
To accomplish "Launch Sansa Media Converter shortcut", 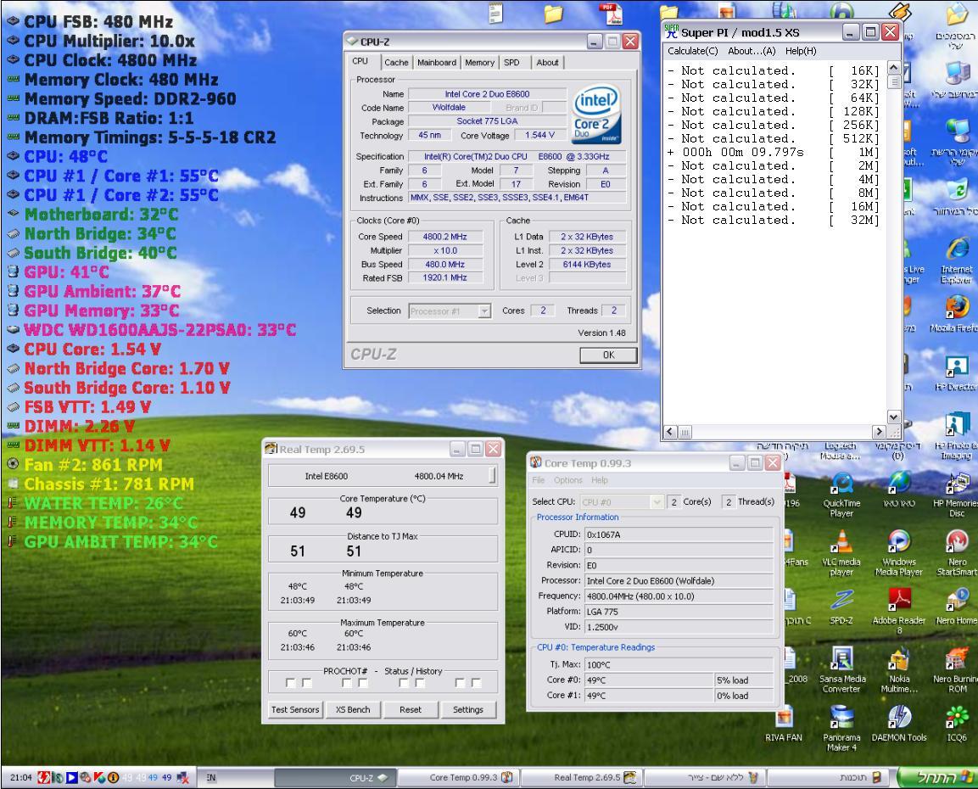I will pos(841,670).
